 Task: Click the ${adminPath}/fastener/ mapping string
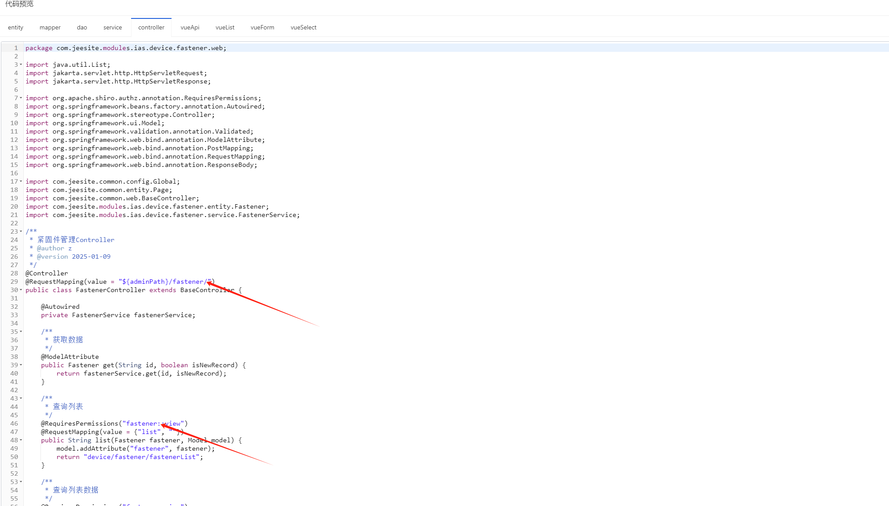point(165,282)
